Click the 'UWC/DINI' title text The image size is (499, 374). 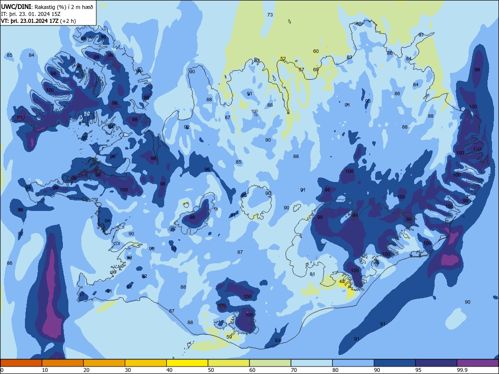[x=16, y=7]
